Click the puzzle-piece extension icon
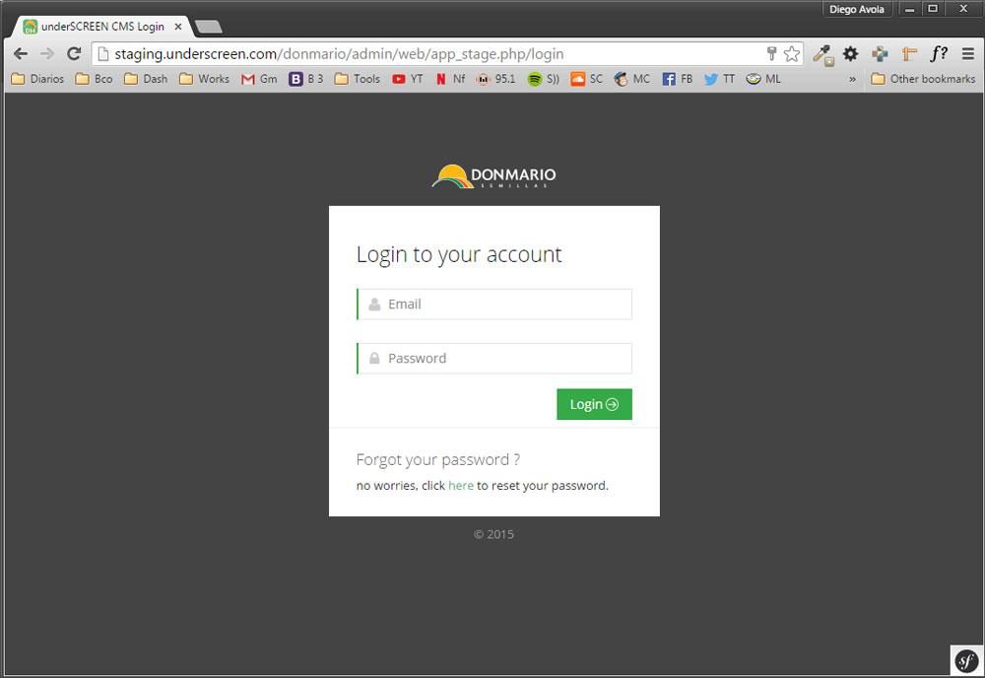 coord(880,54)
